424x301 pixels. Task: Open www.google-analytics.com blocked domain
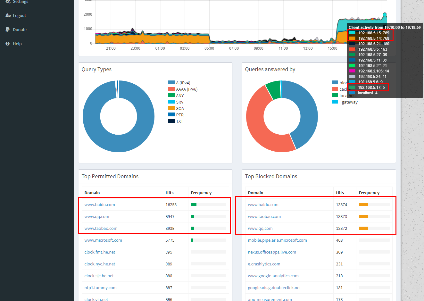tap(273, 276)
